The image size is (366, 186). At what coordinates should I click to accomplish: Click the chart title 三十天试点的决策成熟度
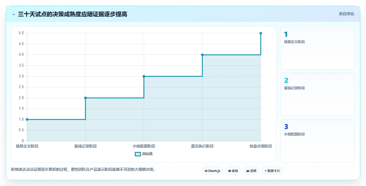click(x=72, y=14)
